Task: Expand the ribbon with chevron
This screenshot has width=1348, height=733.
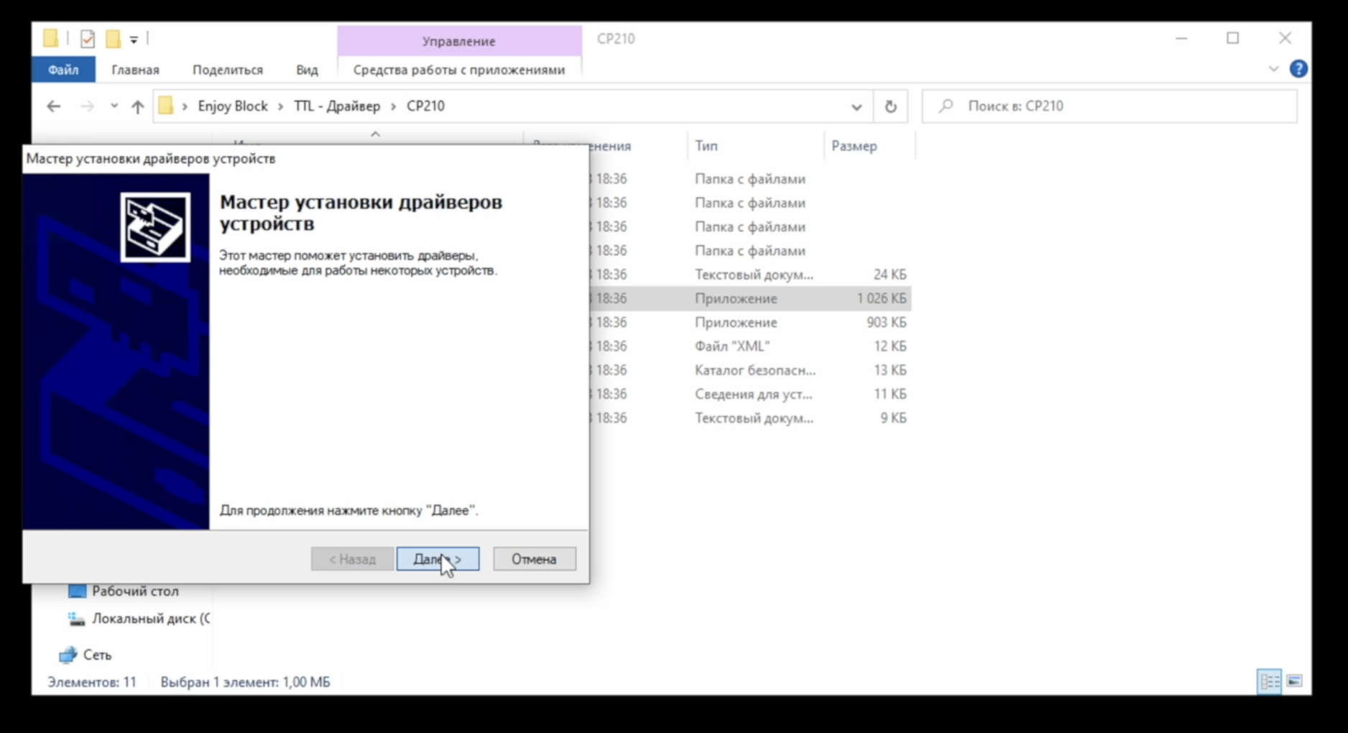Action: [x=1273, y=69]
